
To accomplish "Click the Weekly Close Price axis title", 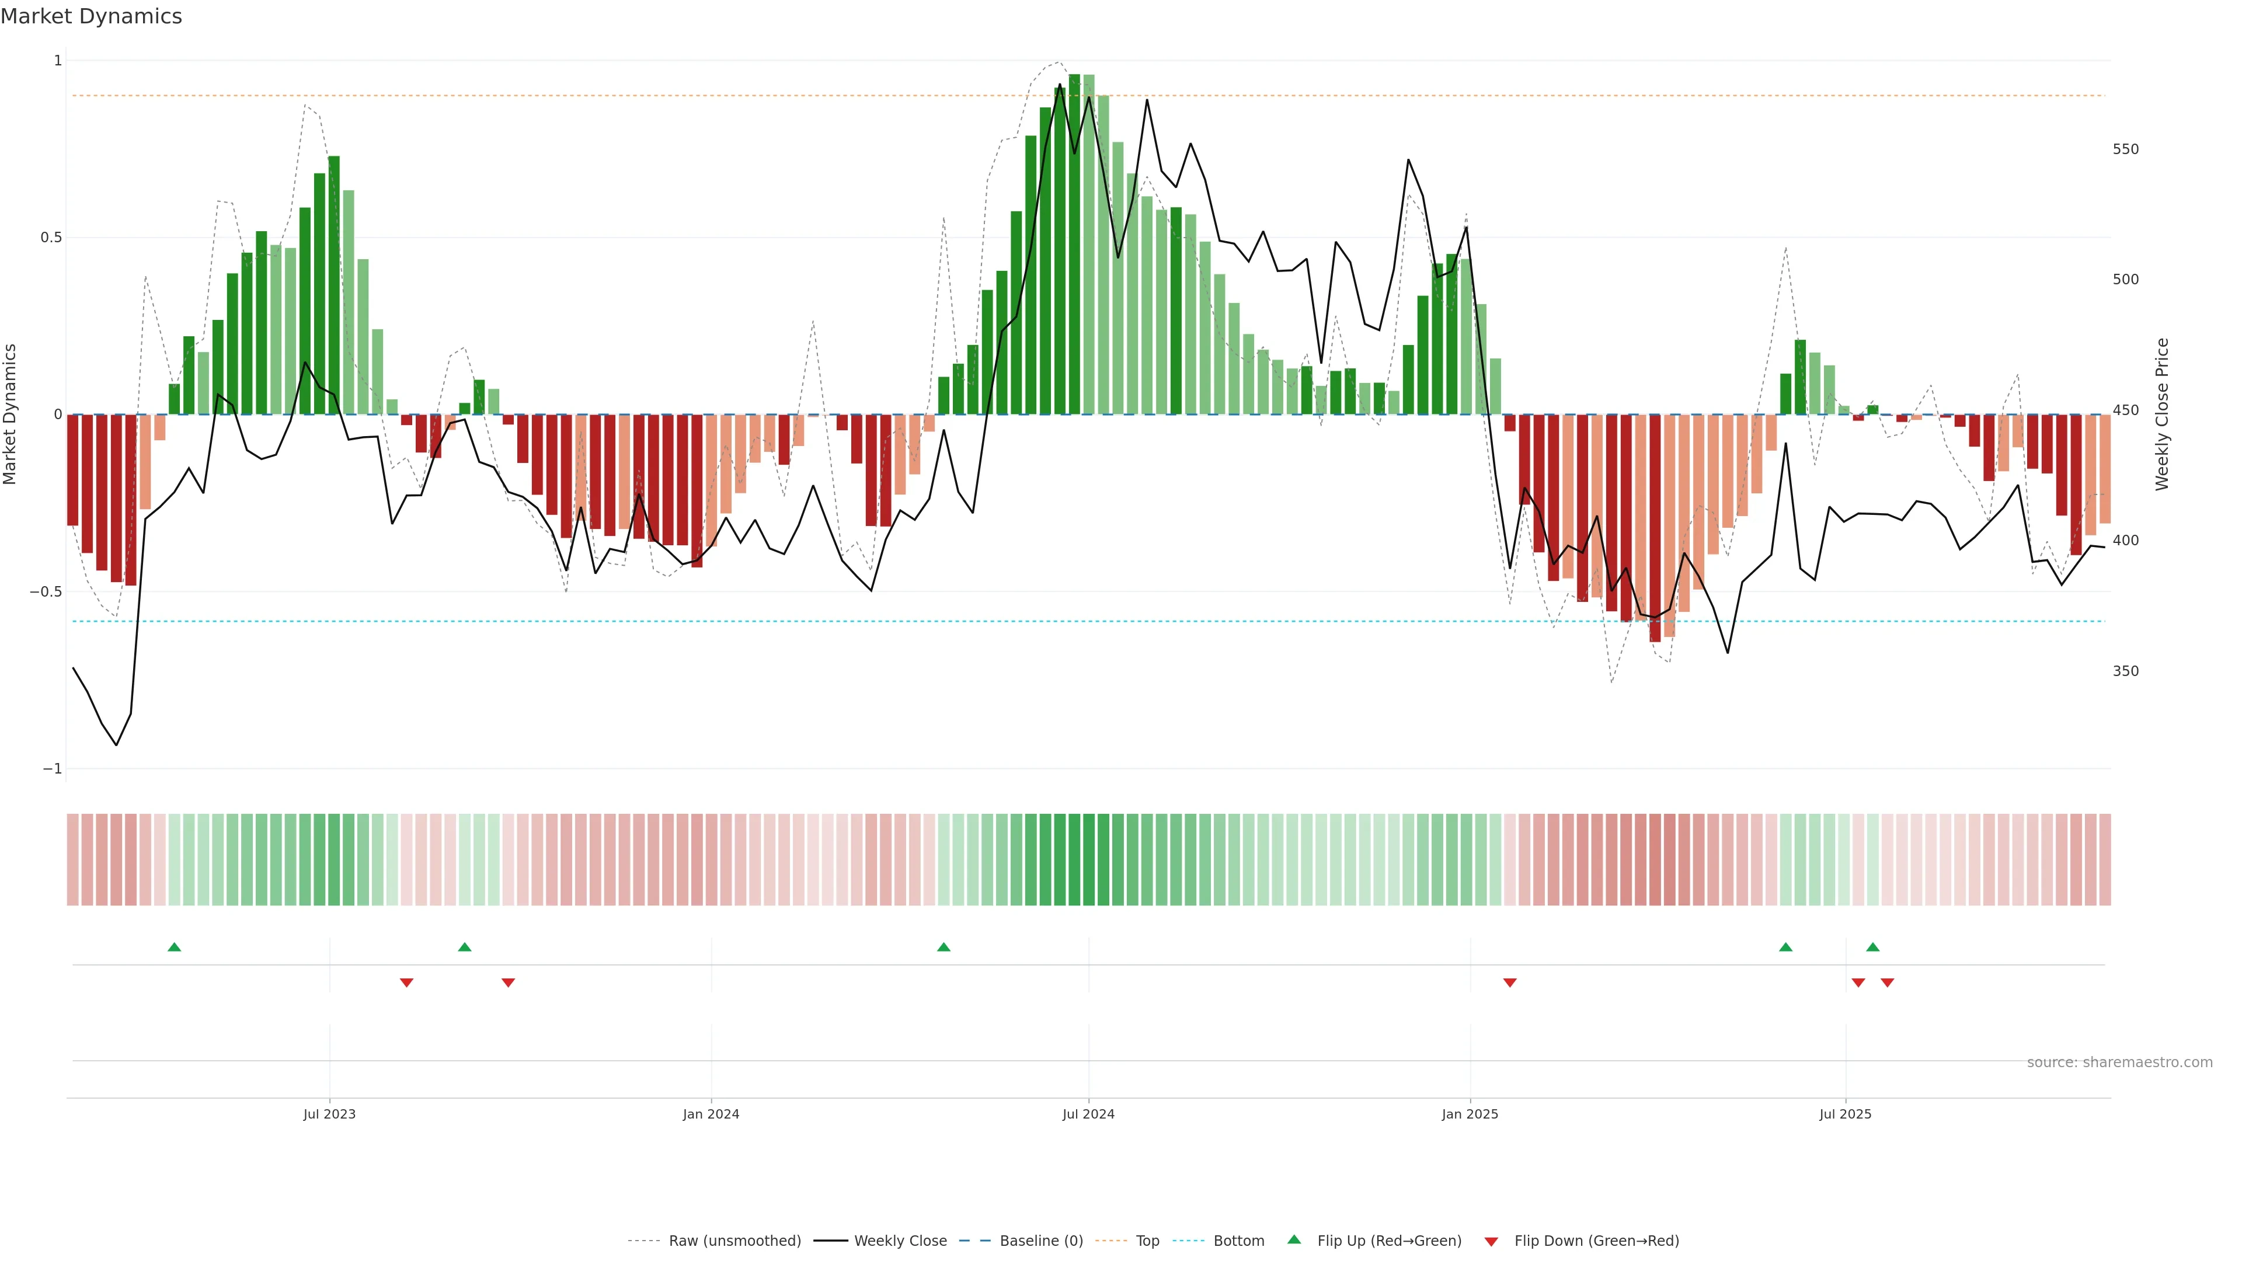I will pyautogui.click(x=2162, y=414).
